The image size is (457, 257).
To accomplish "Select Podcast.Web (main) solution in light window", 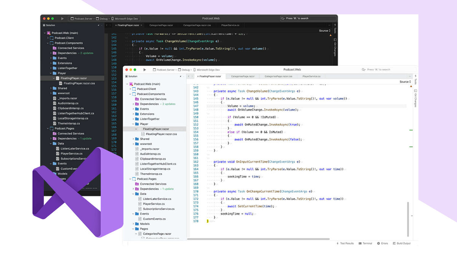I will tap(147, 84).
